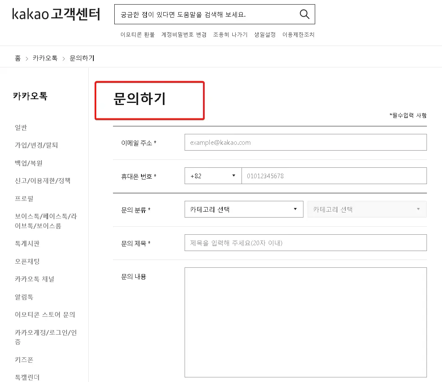Click the phone number input field
The image size is (442, 382).
click(x=334, y=176)
